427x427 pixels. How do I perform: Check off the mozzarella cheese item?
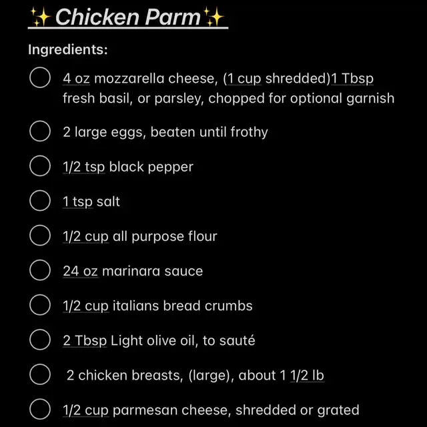point(40,78)
